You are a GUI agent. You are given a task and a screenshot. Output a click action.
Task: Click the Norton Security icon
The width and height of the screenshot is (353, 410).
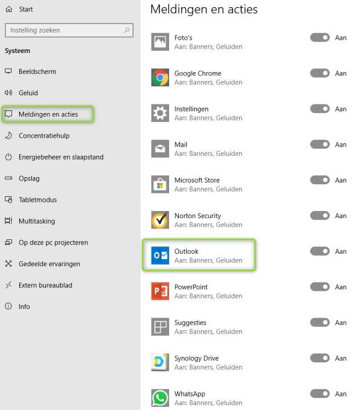160,220
